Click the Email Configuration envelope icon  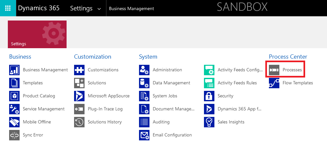144,135
